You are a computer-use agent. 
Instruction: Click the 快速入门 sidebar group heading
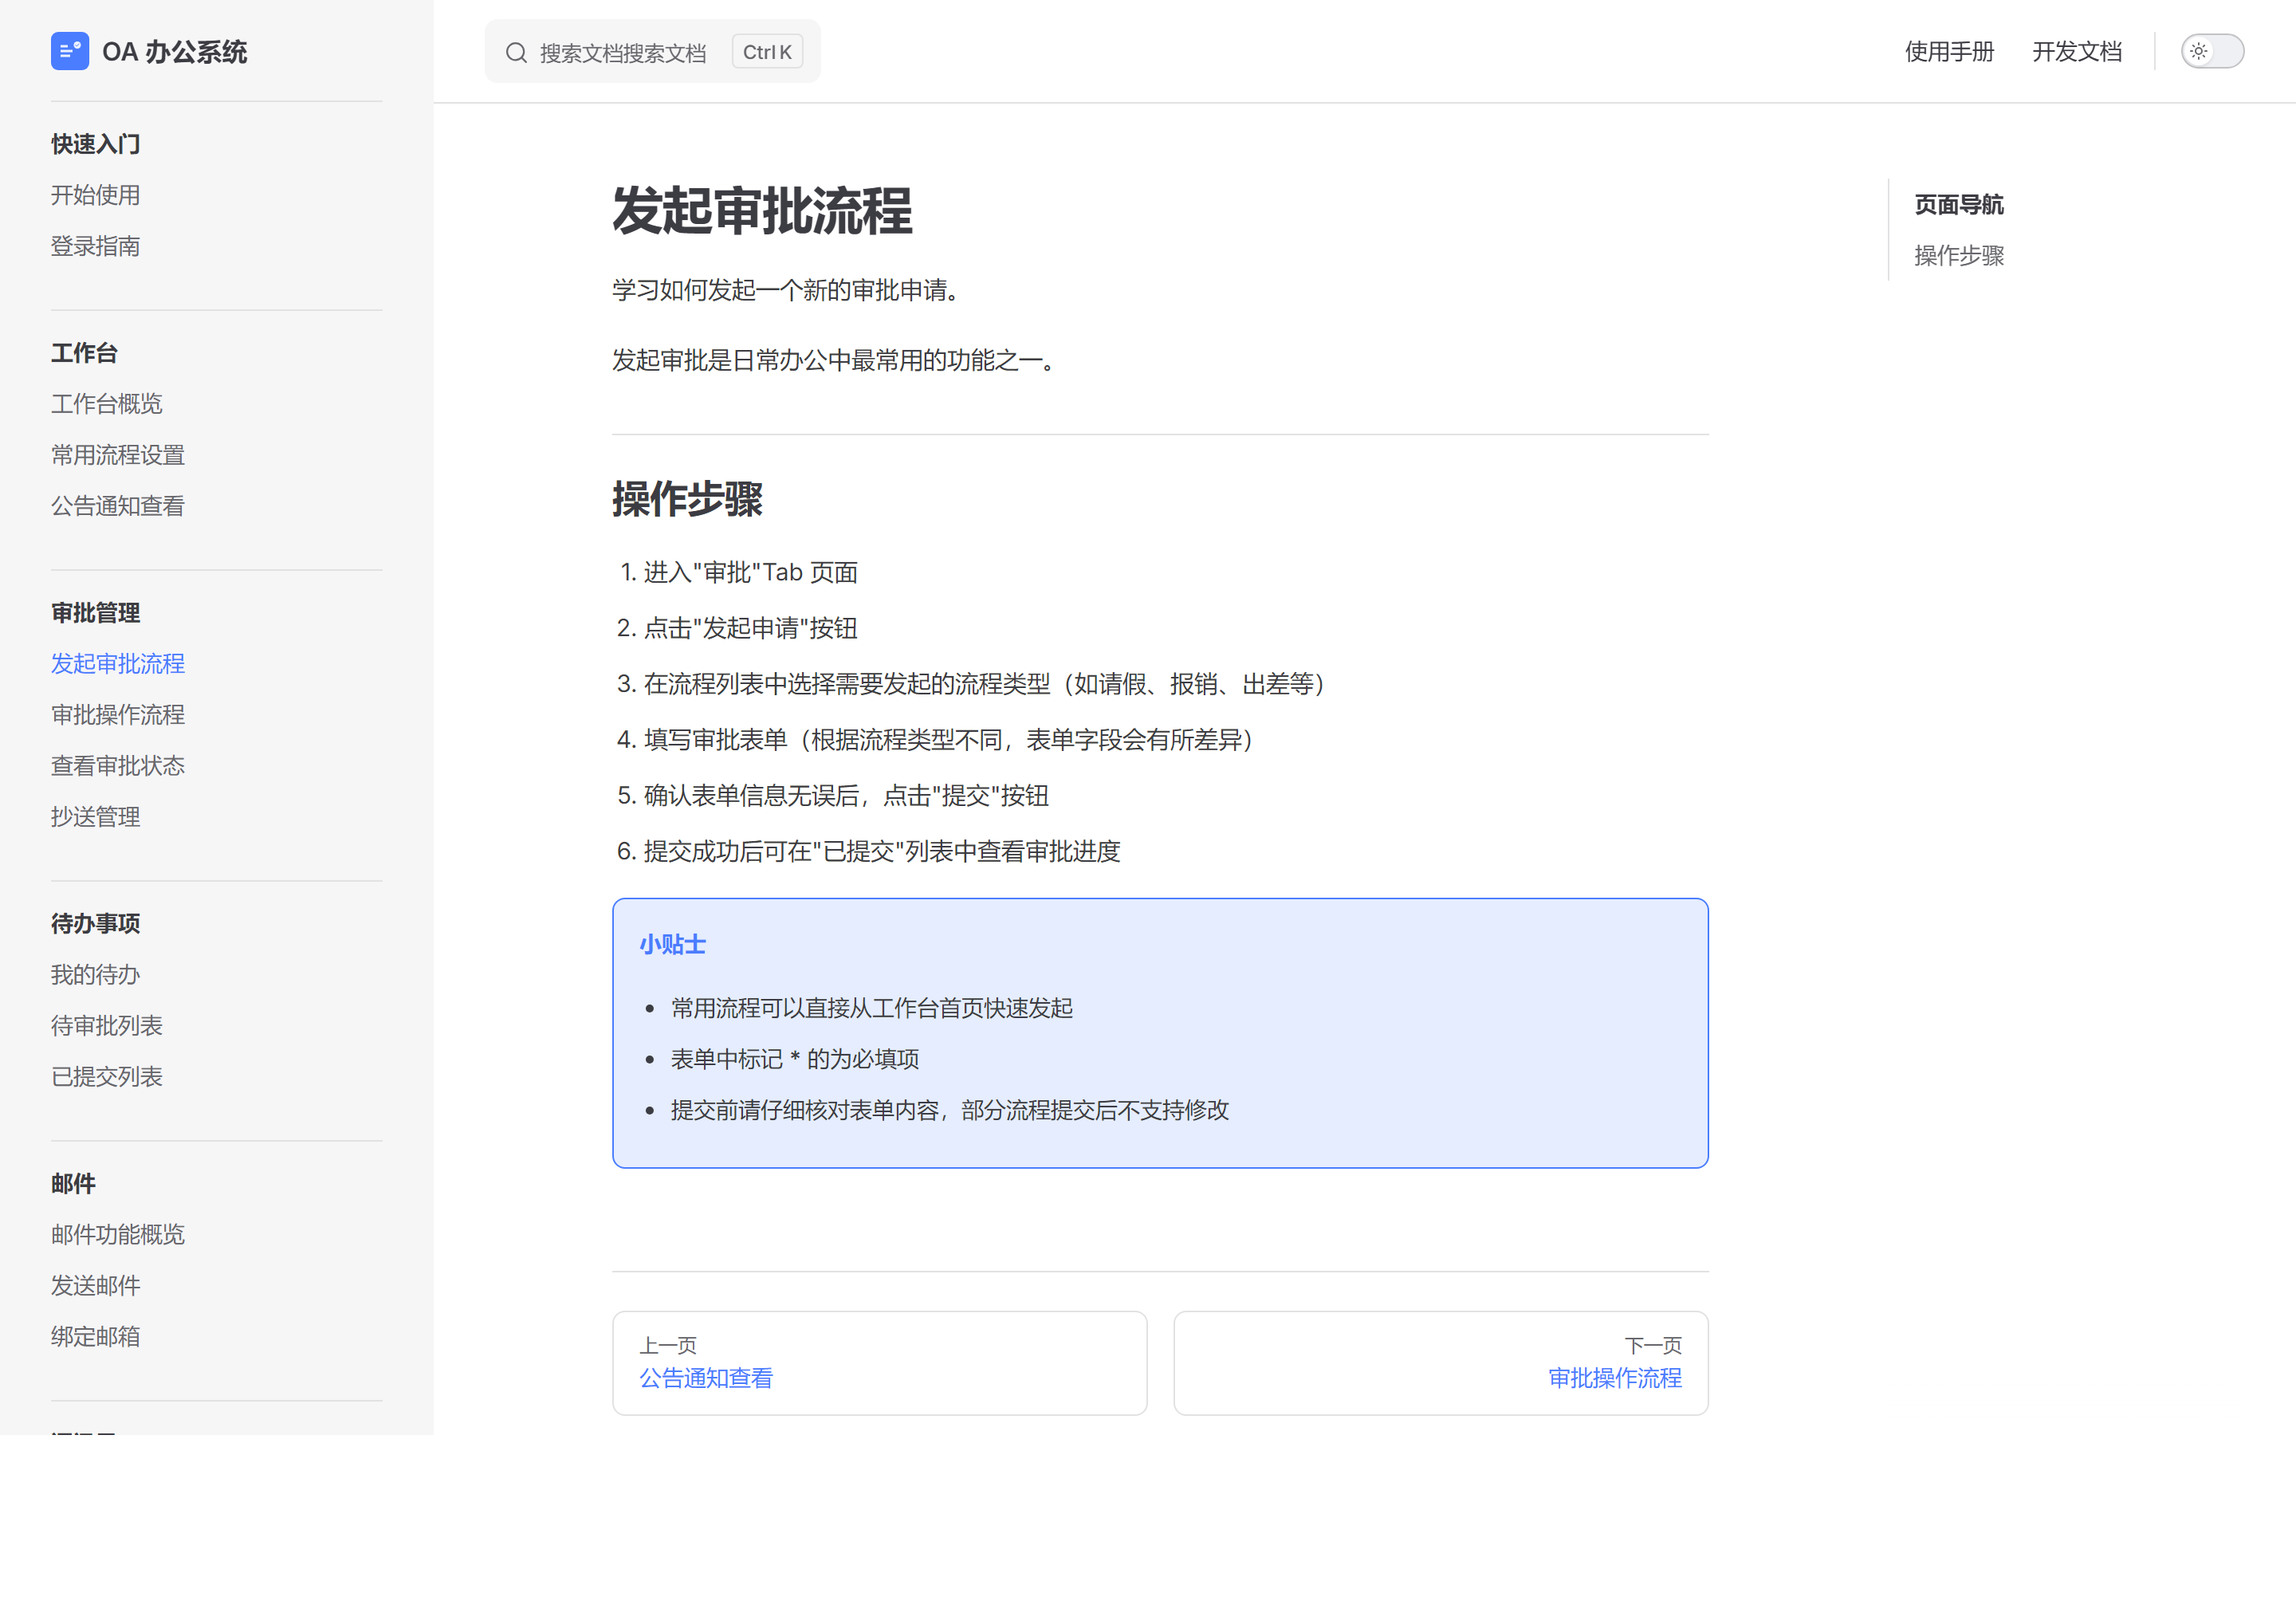(96, 144)
